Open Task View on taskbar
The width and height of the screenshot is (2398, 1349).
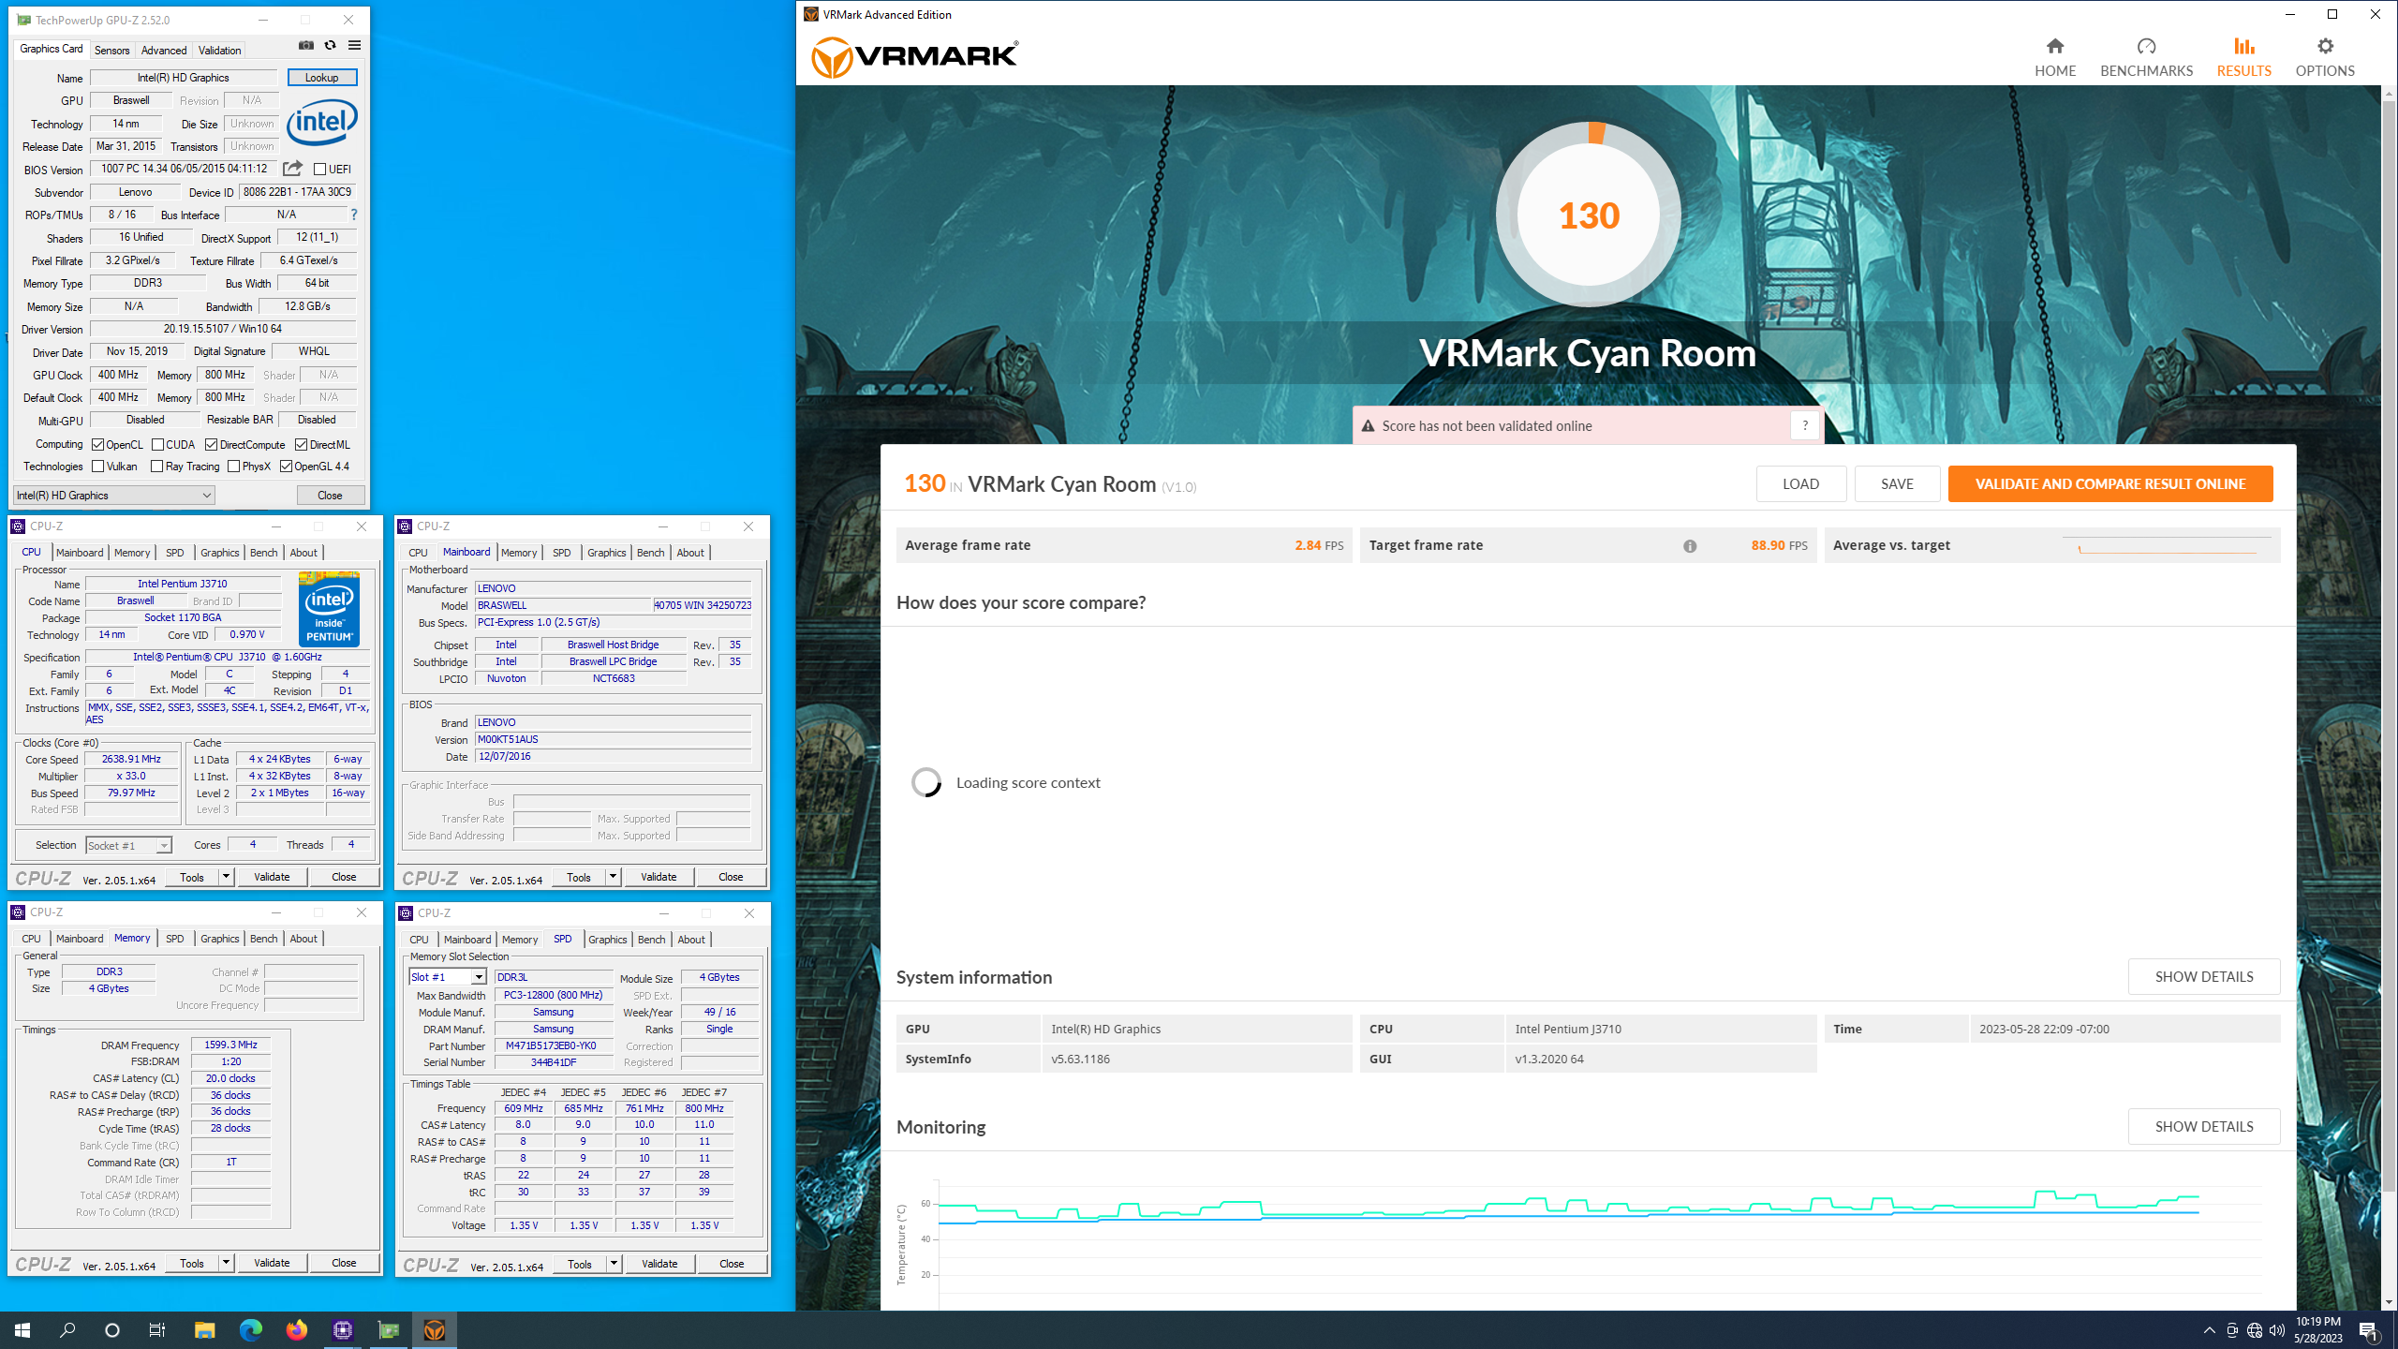click(x=157, y=1329)
